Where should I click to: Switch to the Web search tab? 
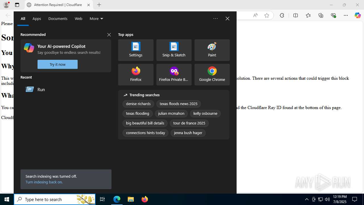[78, 19]
